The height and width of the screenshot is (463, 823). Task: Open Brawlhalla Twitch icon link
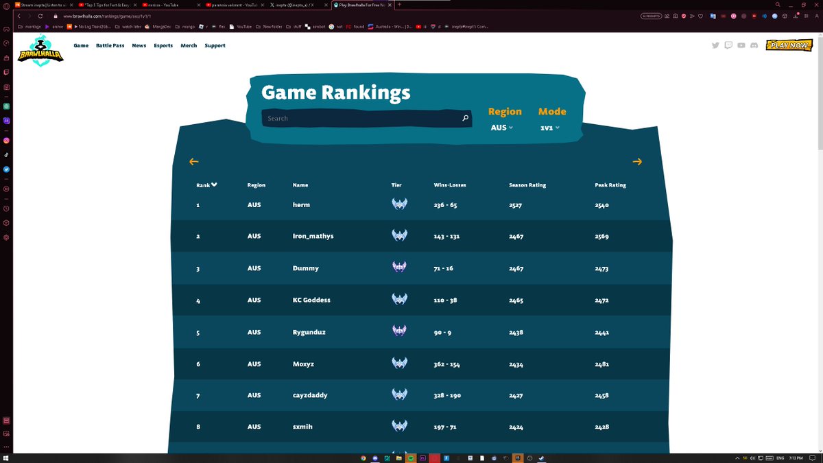pyautogui.click(x=728, y=45)
